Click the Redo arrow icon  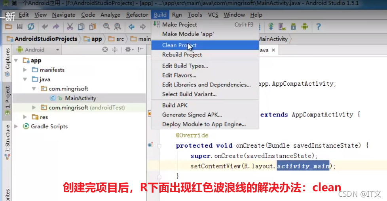pyautogui.click(x=56, y=26)
